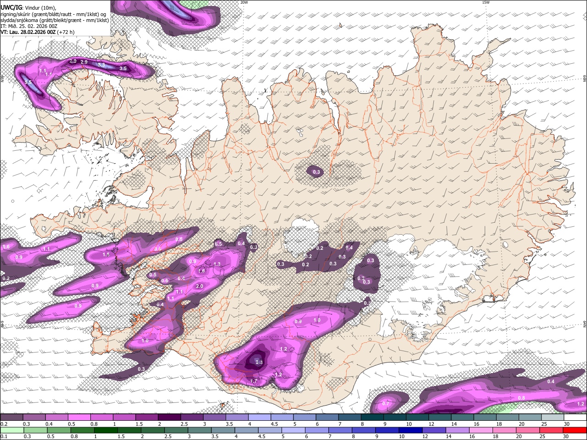
Task: Click the '0.7' precipitation value on the map
Action: (386, 404)
